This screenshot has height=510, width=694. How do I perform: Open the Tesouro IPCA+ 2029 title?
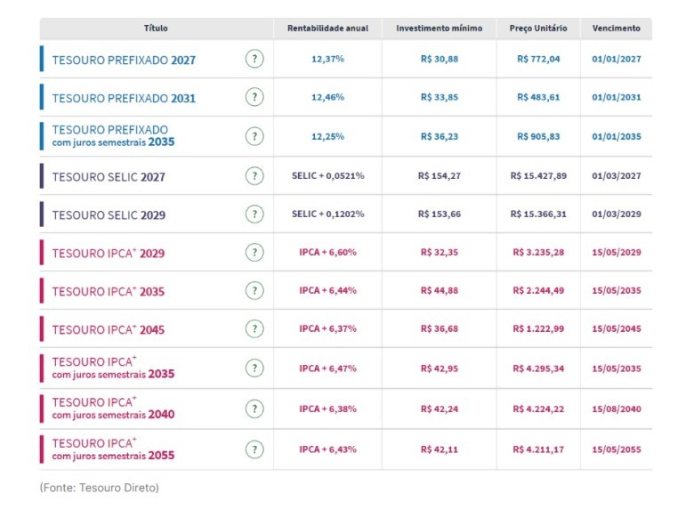(108, 254)
